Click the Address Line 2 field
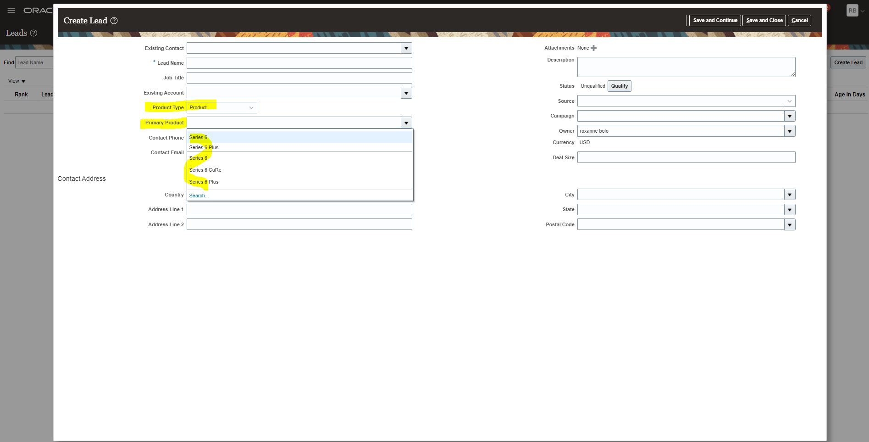The width and height of the screenshot is (869, 442). coord(299,224)
